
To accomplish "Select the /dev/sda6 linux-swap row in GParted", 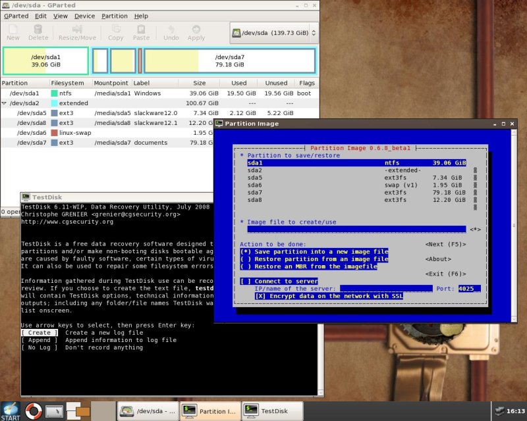I will tap(107, 133).
